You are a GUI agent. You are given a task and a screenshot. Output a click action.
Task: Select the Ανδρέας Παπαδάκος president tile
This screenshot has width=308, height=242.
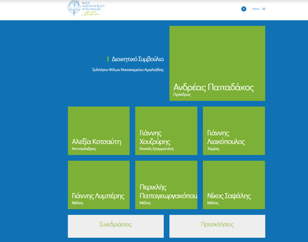217,63
